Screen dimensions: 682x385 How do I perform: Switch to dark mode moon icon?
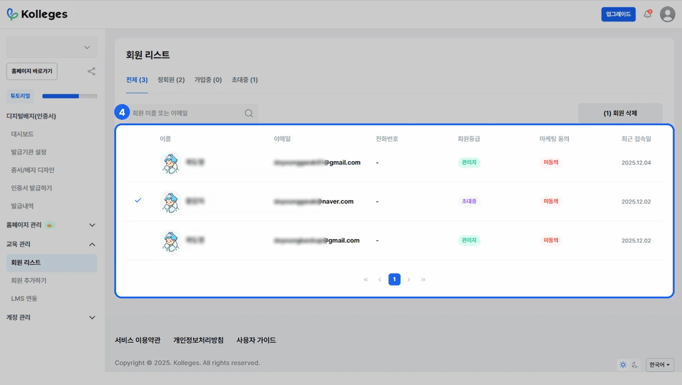coord(635,365)
